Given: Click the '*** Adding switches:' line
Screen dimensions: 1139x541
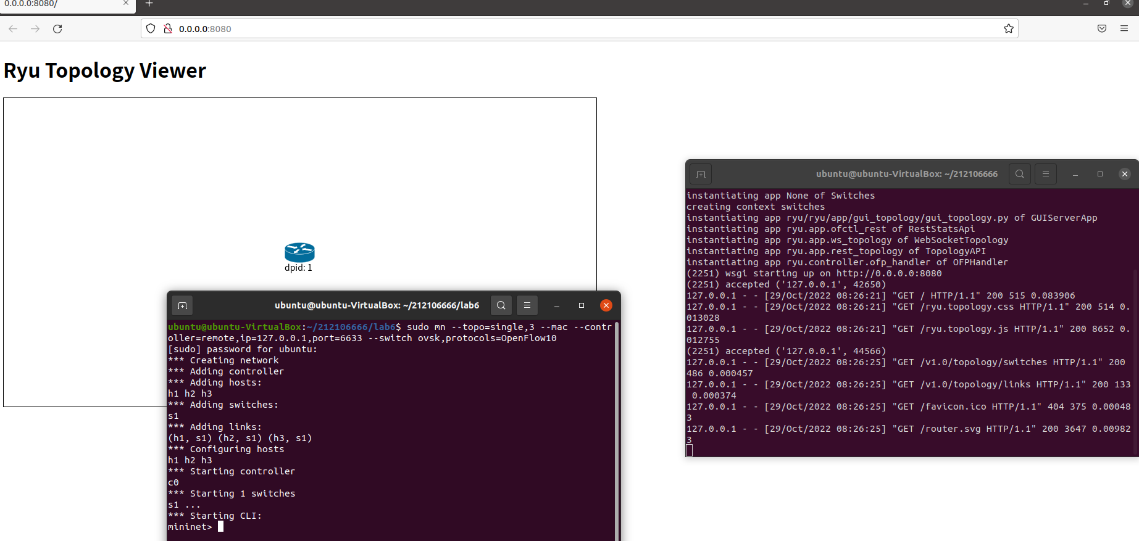Looking at the screenshot, I should [223, 405].
